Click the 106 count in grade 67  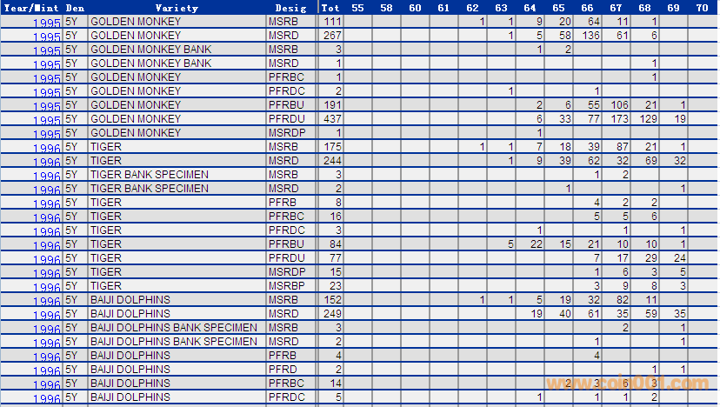[x=619, y=105]
